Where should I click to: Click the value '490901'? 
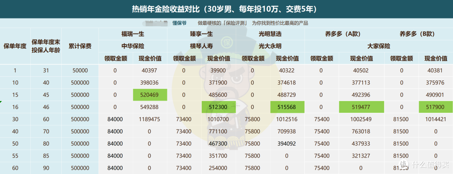click(x=436, y=95)
